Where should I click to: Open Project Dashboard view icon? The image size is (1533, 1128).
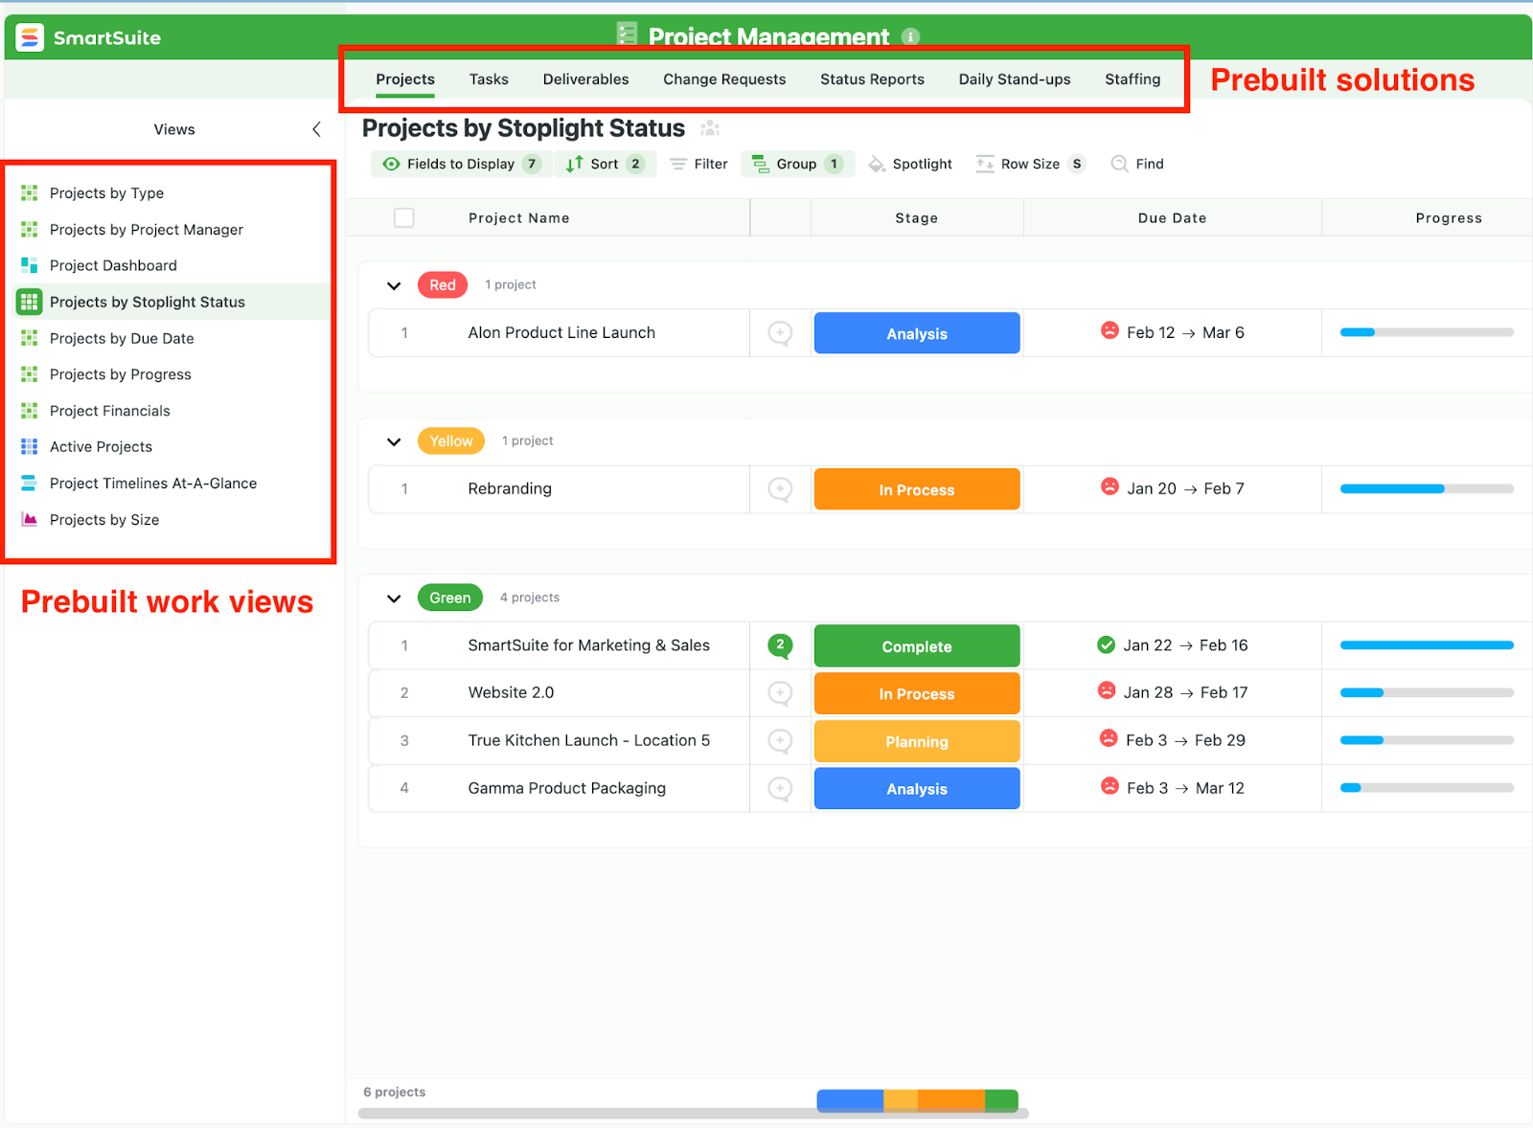pos(30,265)
